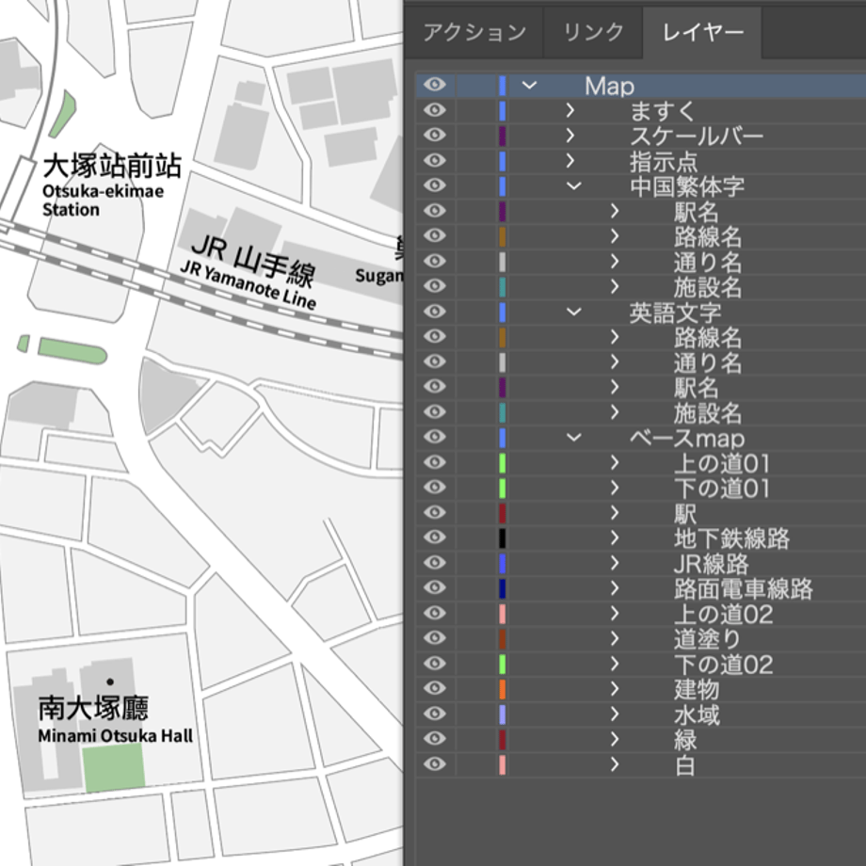Toggle visibility of 英語文字 group

(435, 312)
